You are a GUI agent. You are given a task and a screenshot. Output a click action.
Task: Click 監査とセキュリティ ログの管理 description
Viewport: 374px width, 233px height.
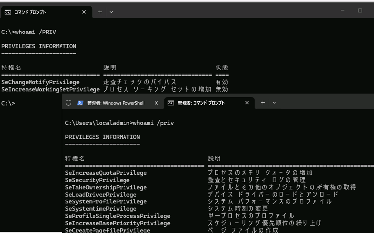(257, 180)
